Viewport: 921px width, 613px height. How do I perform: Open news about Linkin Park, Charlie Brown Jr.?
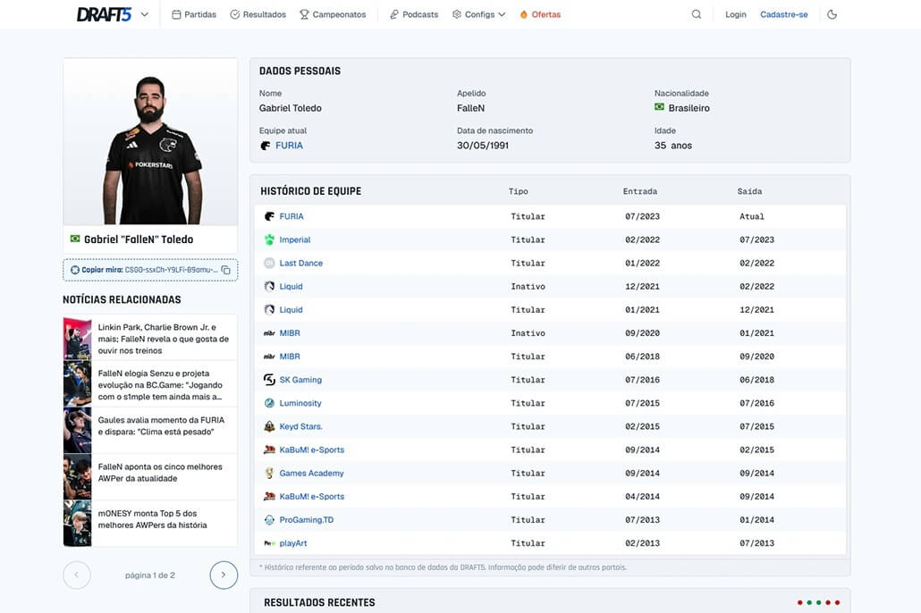(x=164, y=339)
